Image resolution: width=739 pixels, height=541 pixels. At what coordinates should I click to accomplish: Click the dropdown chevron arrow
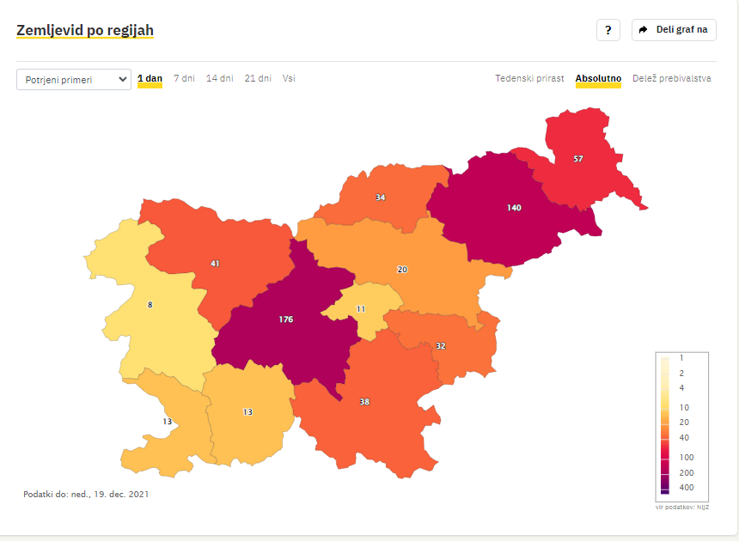(123, 79)
